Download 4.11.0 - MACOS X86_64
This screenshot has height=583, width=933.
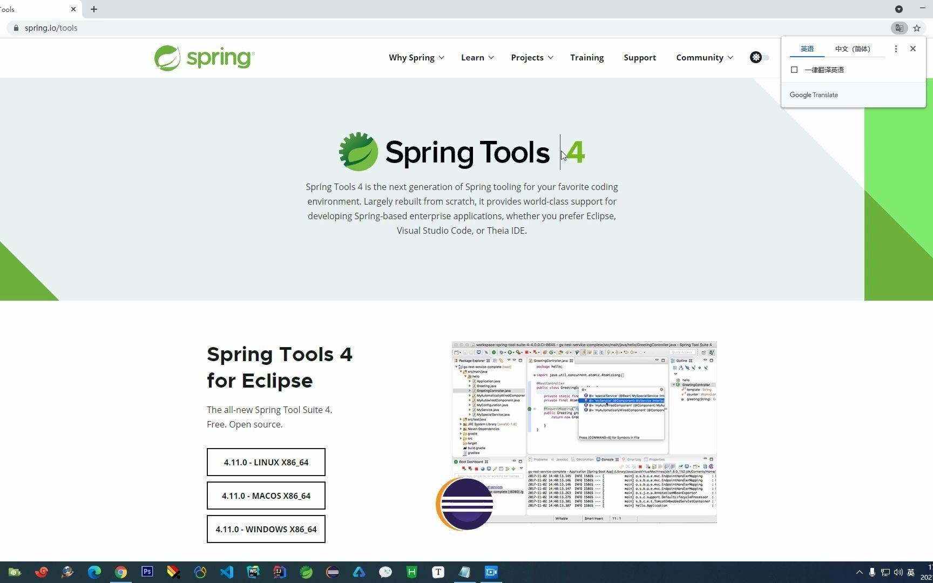point(266,496)
